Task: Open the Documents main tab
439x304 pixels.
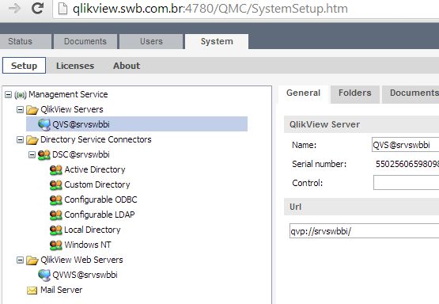Action: click(x=85, y=41)
